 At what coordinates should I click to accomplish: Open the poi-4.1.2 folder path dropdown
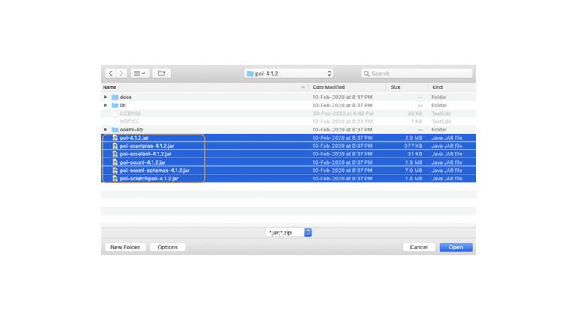click(288, 74)
